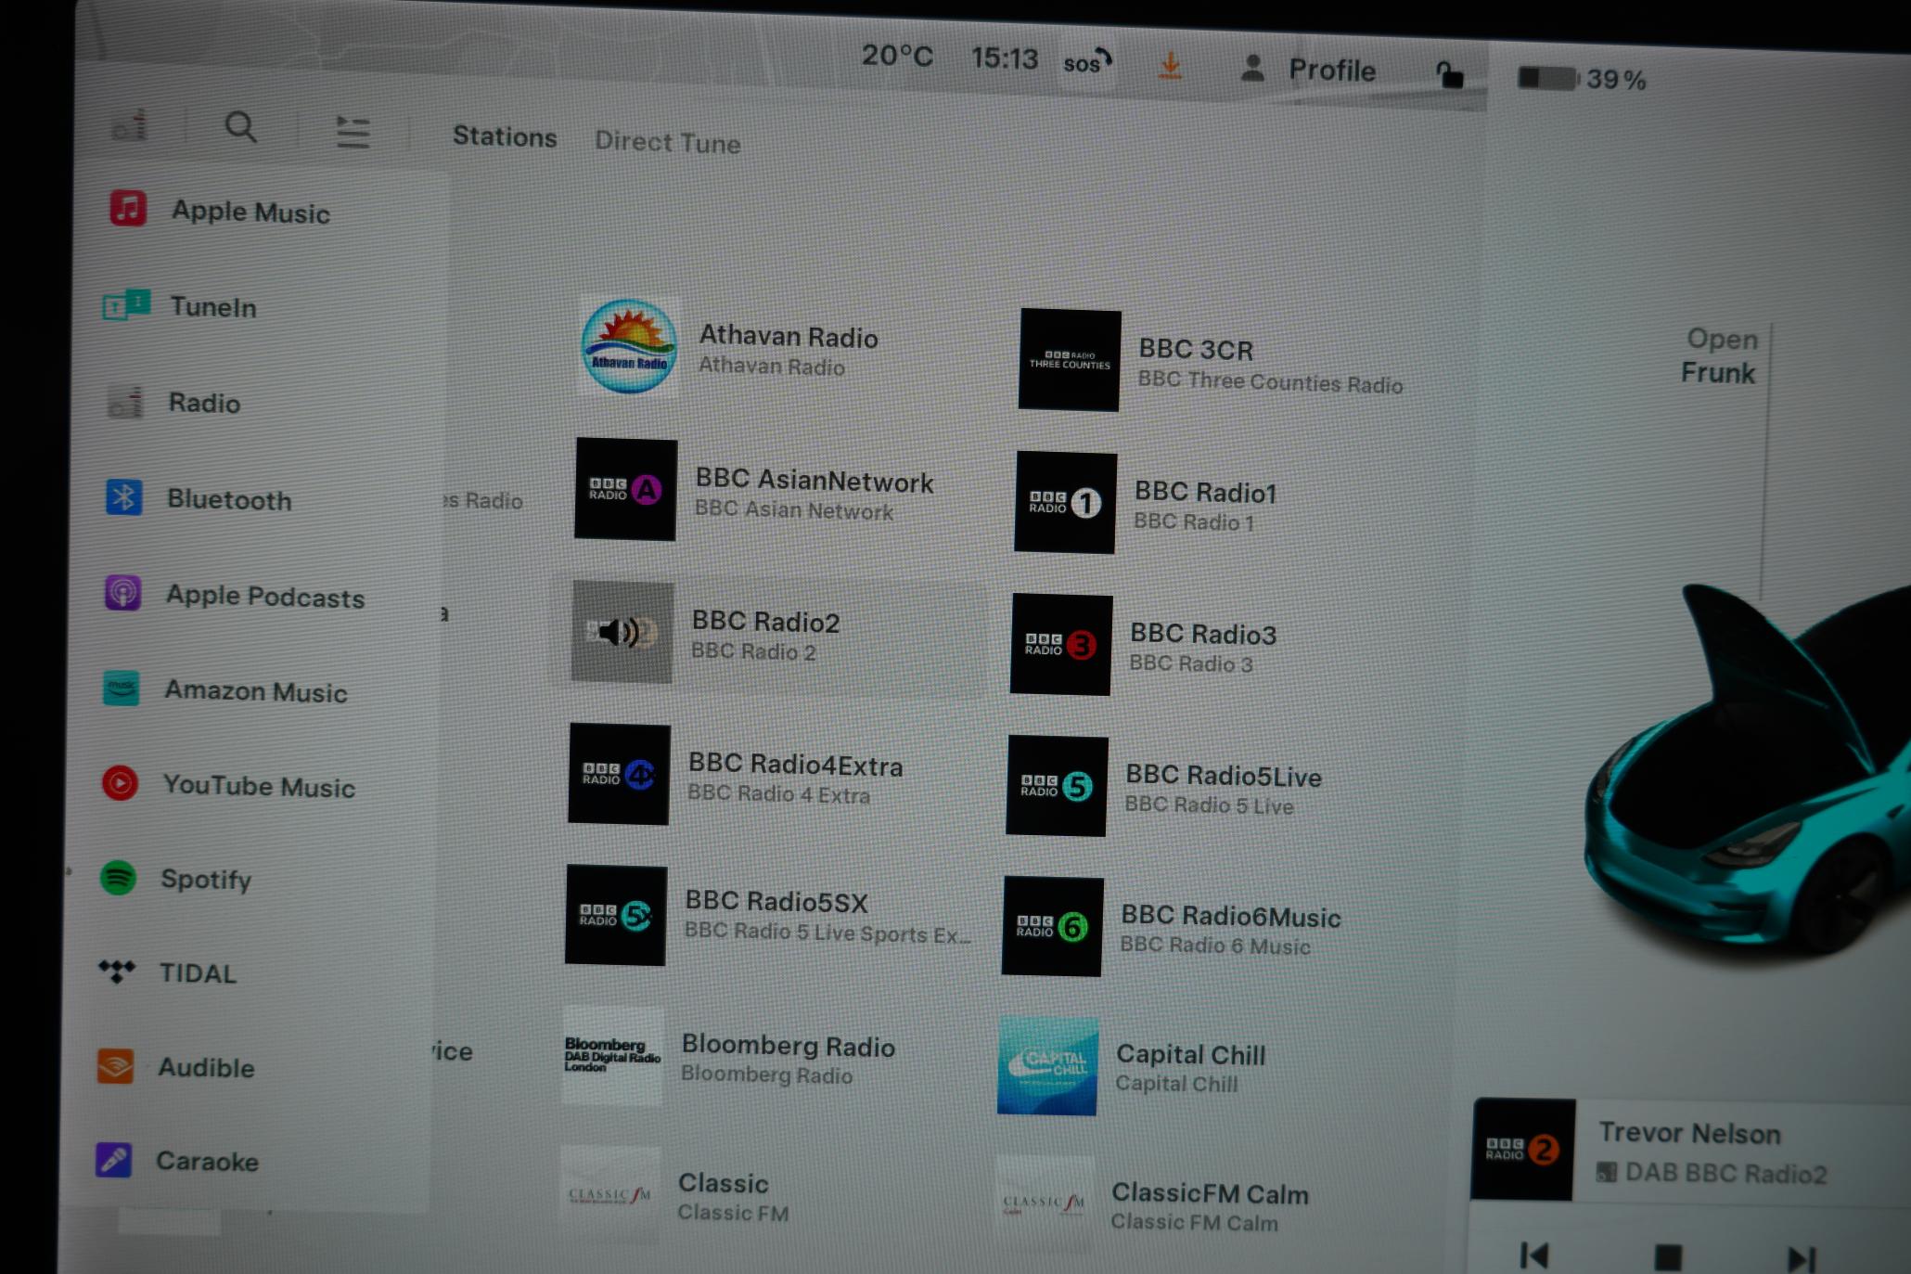Screen dimensions: 1911x1274
Task: Play Capital Chill station
Action: click(x=1132, y=1067)
